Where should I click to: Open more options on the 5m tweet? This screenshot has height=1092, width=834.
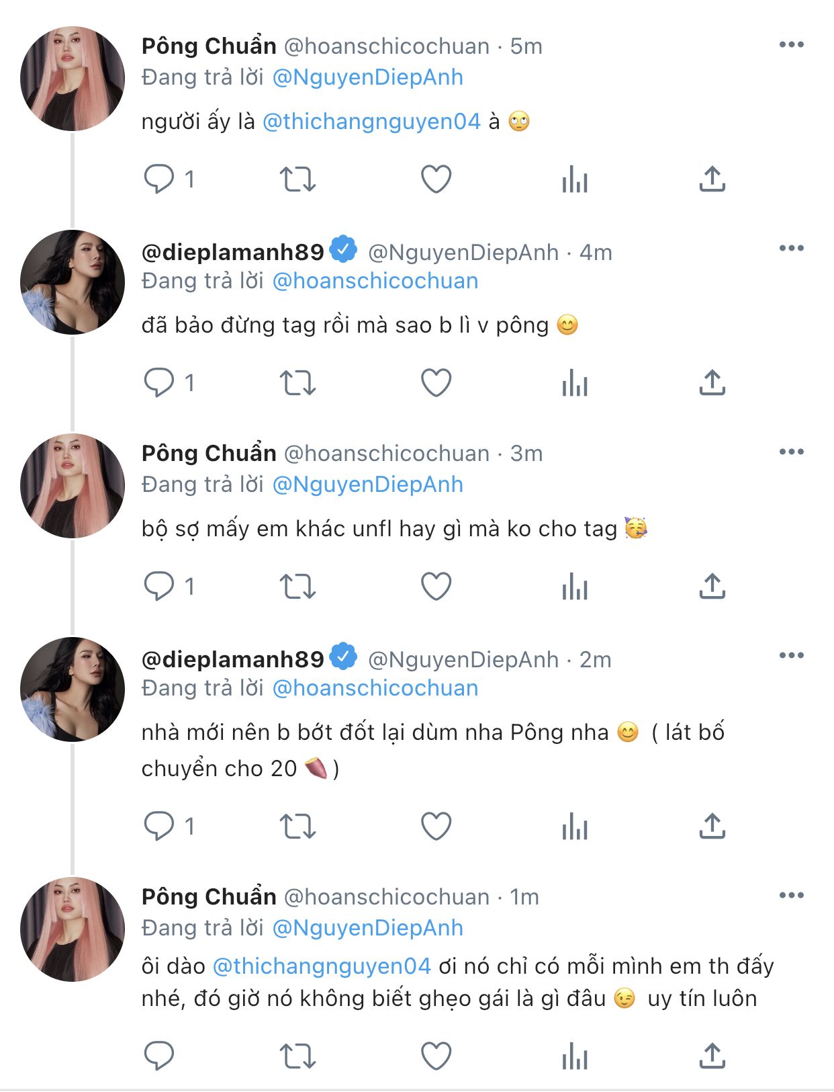coord(791,45)
